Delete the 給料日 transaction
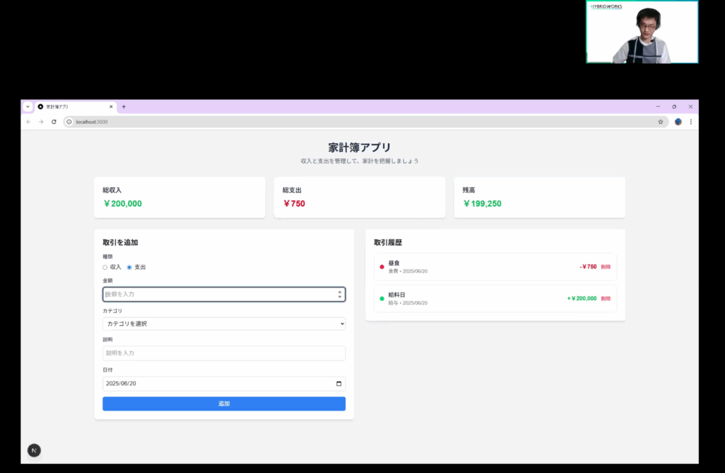This screenshot has width=725, height=473. pyautogui.click(x=606, y=299)
